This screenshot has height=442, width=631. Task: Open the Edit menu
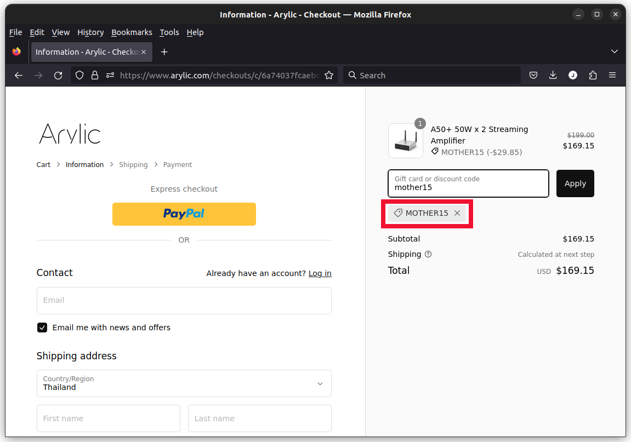tap(37, 32)
